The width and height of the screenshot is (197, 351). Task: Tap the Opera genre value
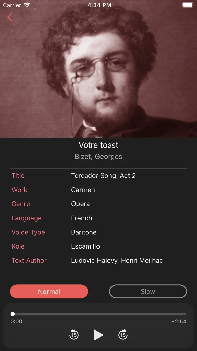(81, 204)
